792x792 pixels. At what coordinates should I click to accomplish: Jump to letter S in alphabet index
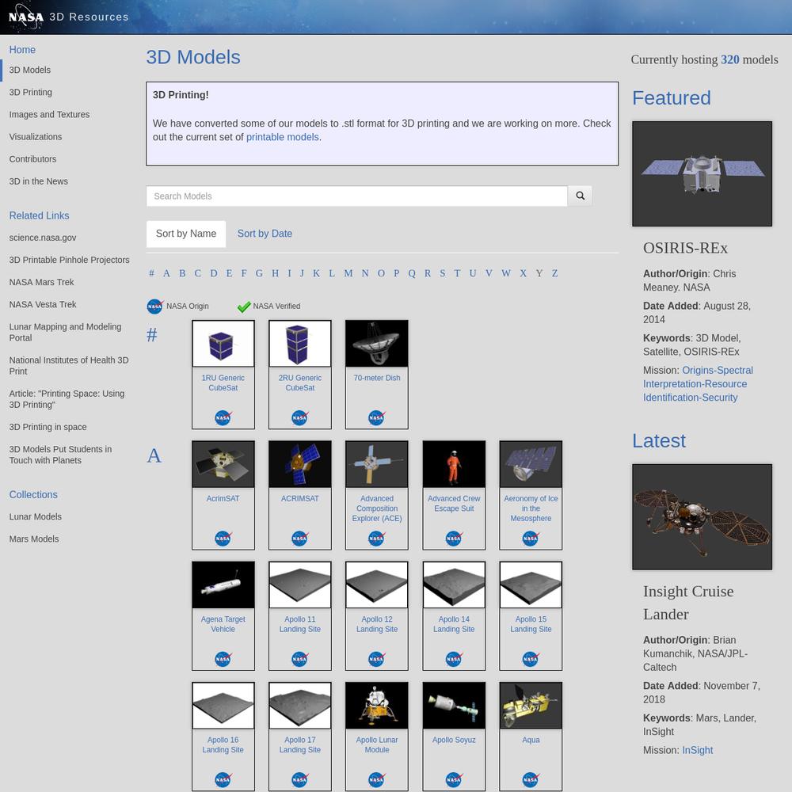443,273
